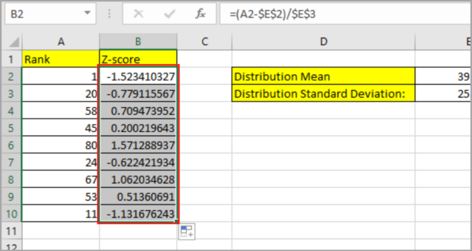
Task: Open the Insert Function fx dialog
Action: click(x=200, y=14)
